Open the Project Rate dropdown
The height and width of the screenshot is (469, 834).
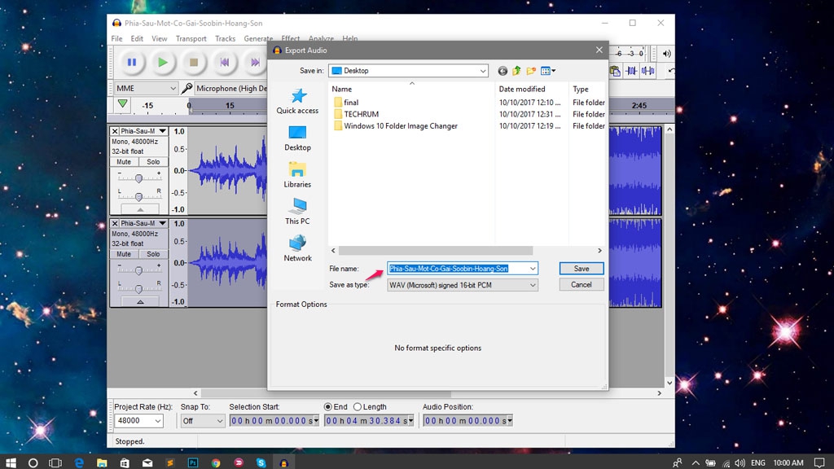tap(158, 421)
